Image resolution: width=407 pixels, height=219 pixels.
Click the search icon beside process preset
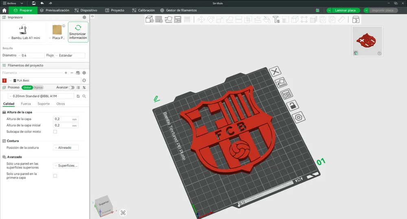tap(84, 96)
